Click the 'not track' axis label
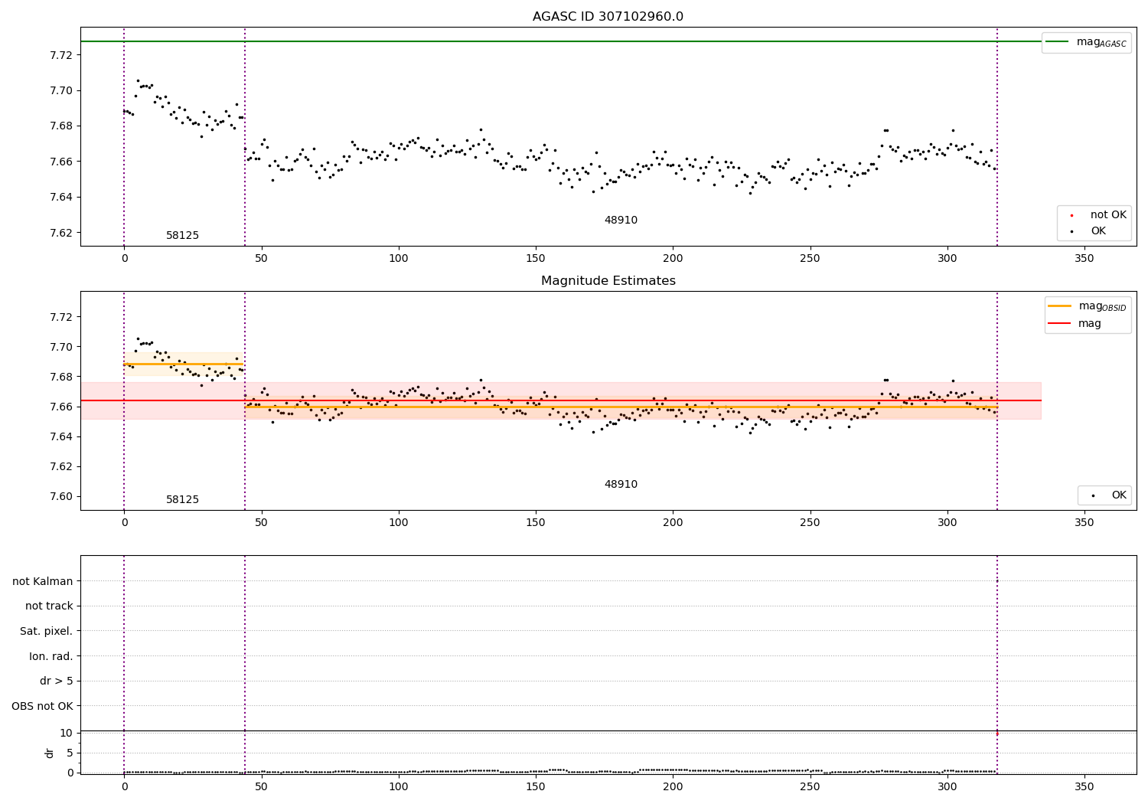This screenshot has width=1148, height=804. pos(49,606)
